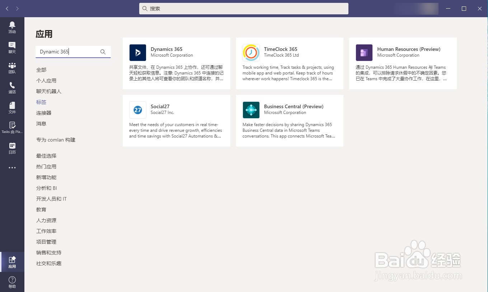
Task: Click the TimeClock 365 description text
Action: point(288,73)
